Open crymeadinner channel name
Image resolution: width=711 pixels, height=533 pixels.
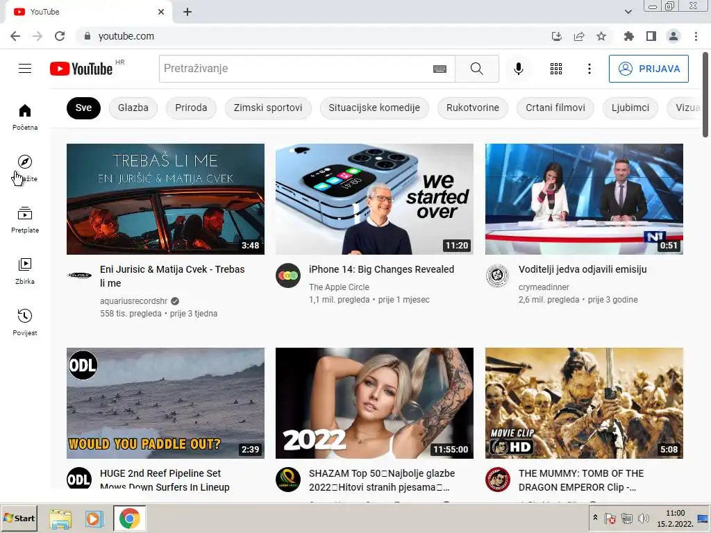click(x=543, y=287)
